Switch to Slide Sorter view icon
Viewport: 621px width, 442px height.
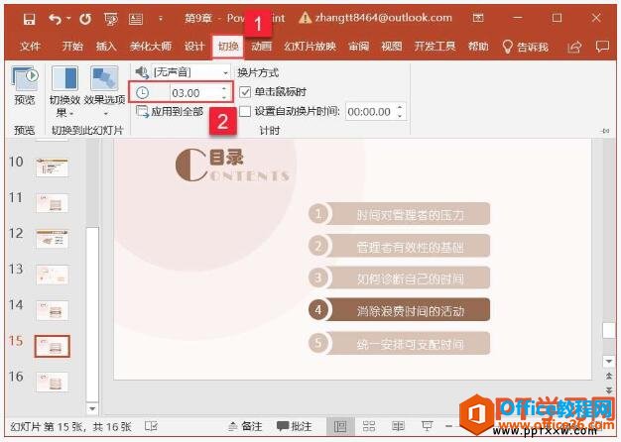pos(369,426)
